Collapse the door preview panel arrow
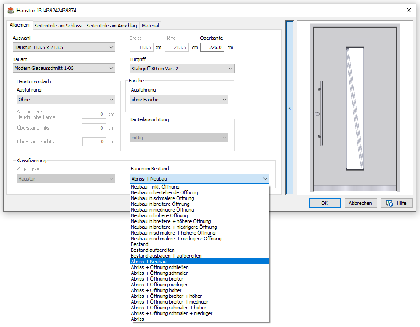This screenshot has height=327, width=420. coord(290,108)
